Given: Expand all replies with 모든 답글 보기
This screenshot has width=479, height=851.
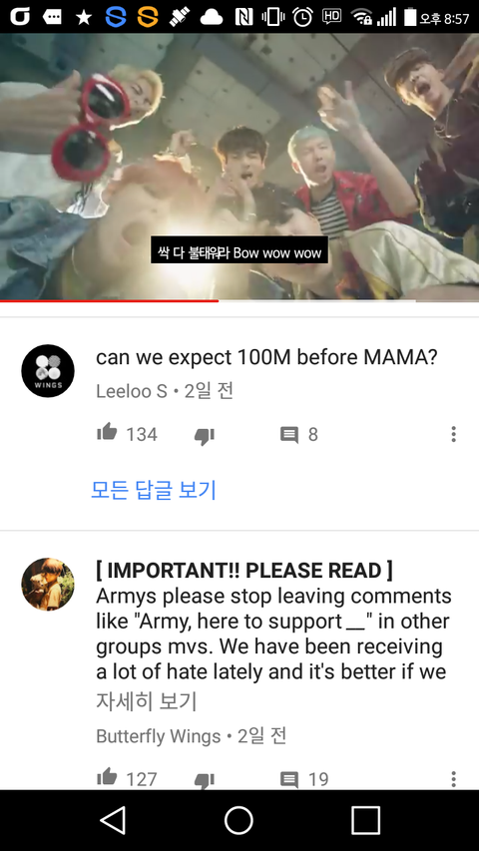Looking at the screenshot, I should (x=154, y=490).
